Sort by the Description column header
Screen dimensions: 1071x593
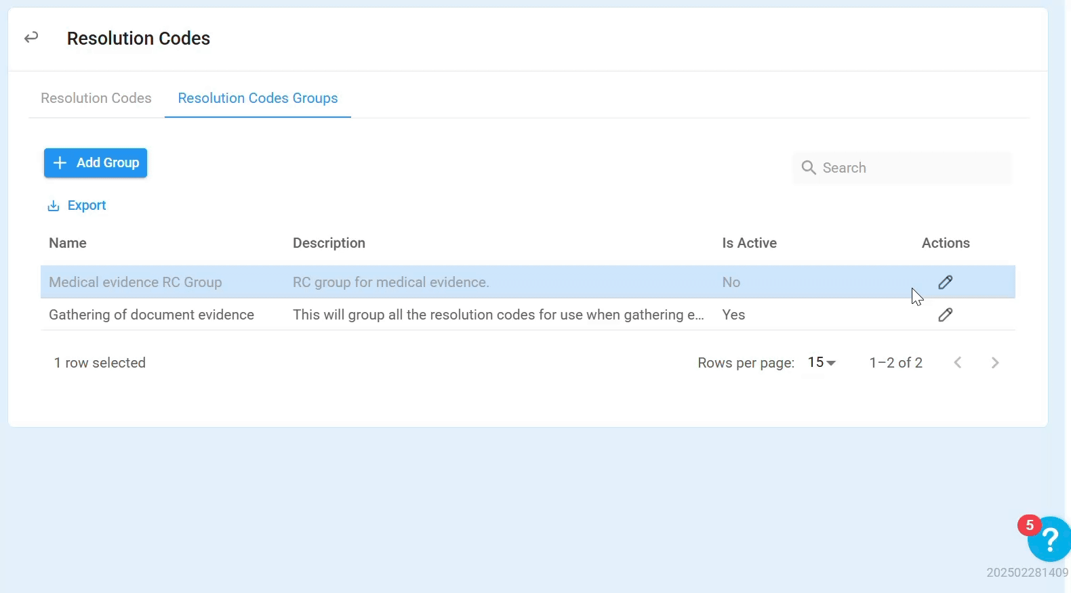coord(329,243)
